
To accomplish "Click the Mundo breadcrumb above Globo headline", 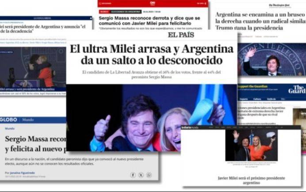I will pos(9,129).
